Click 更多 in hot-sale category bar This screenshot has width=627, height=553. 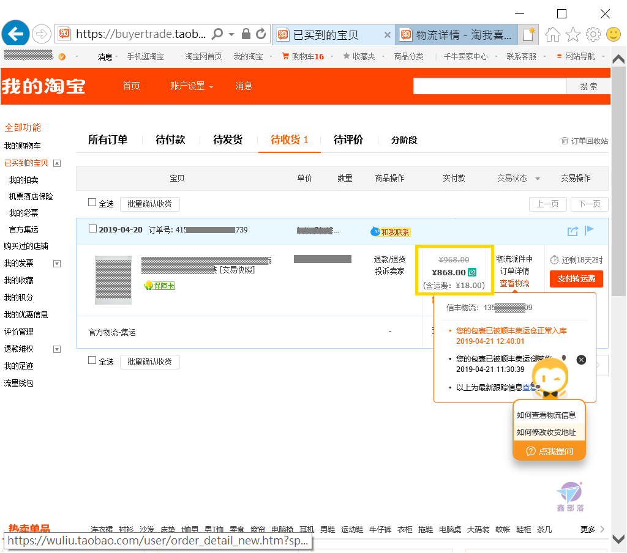pos(592,529)
